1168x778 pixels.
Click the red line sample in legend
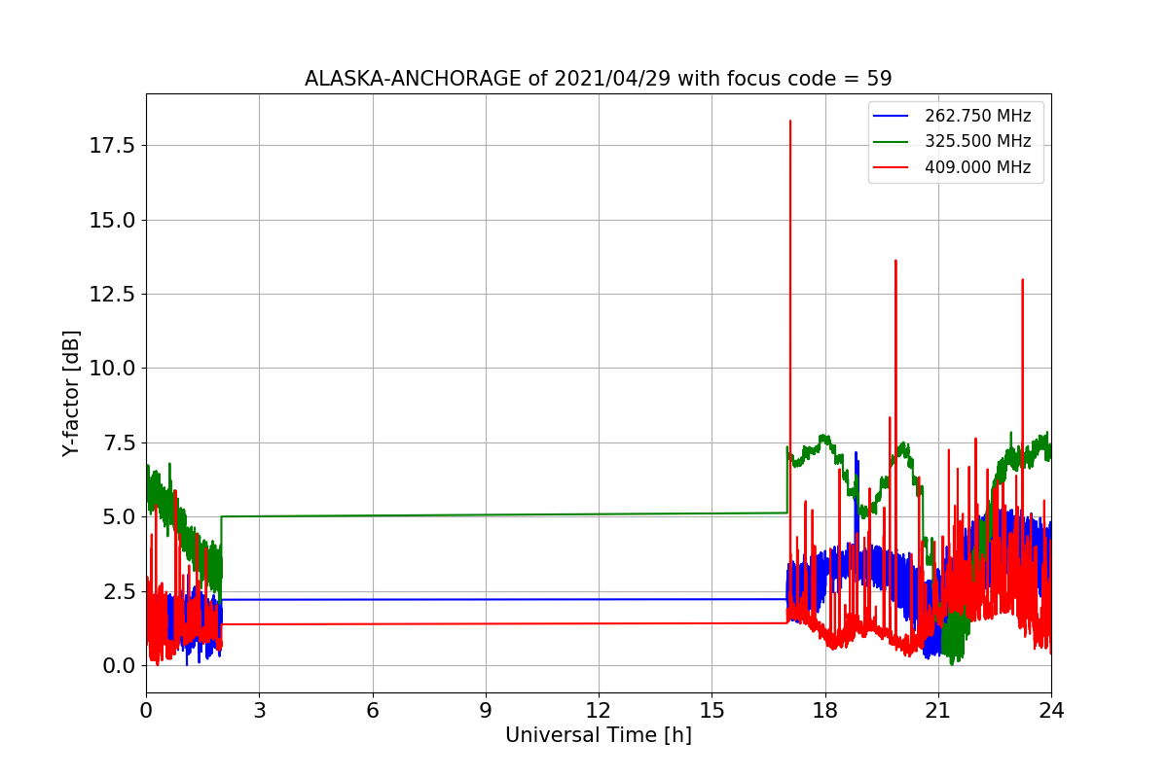pos(891,167)
